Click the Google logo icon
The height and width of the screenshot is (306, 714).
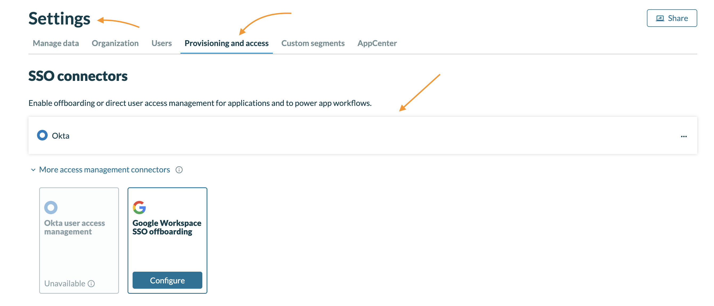[139, 208]
